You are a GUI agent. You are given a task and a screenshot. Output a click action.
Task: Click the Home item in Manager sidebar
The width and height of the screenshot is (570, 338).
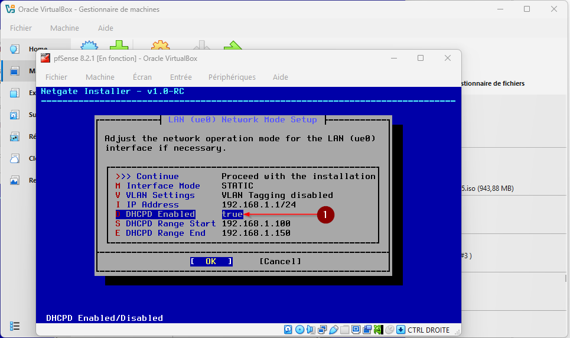tap(38, 49)
